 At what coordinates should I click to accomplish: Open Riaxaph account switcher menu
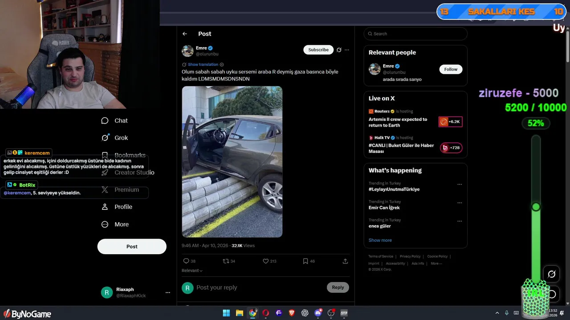167,292
